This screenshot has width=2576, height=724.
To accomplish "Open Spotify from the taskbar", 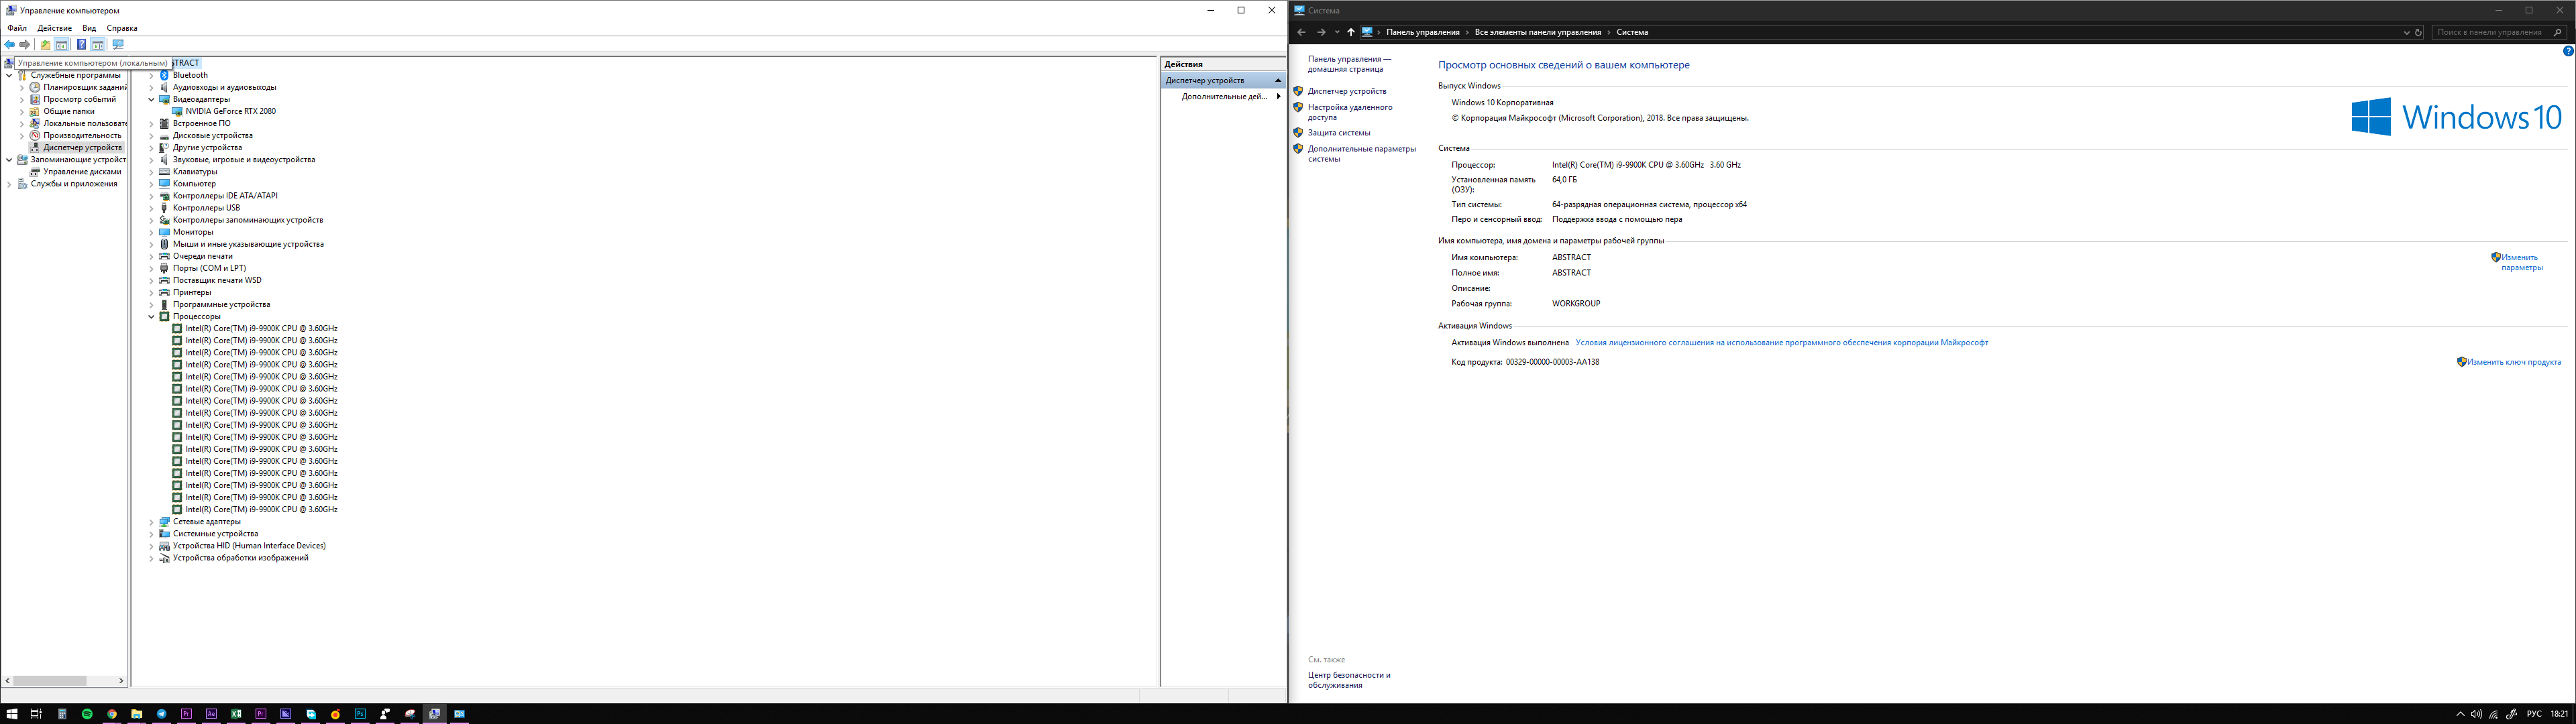I will (x=87, y=714).
